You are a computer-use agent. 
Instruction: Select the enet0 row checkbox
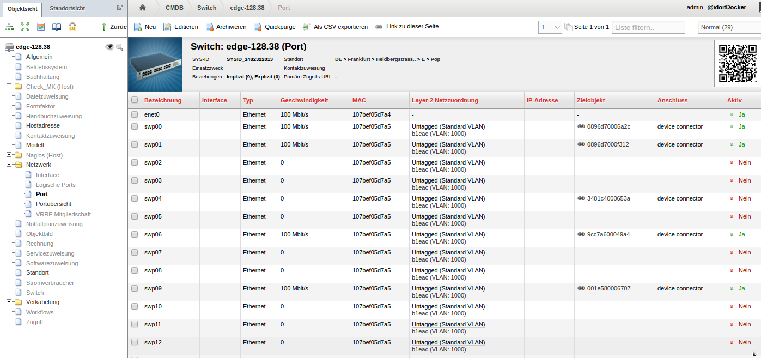[135, 114]
